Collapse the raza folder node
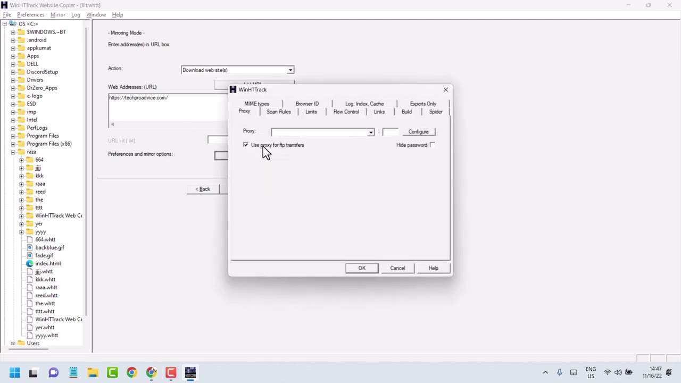The image size is (681, 383). point(13,152)
